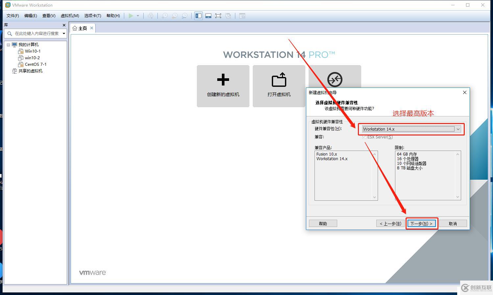This screenshot has height=295, width=493.
Task: Toggle the ESX Server checkbox
Action: [x=364, y=137]
